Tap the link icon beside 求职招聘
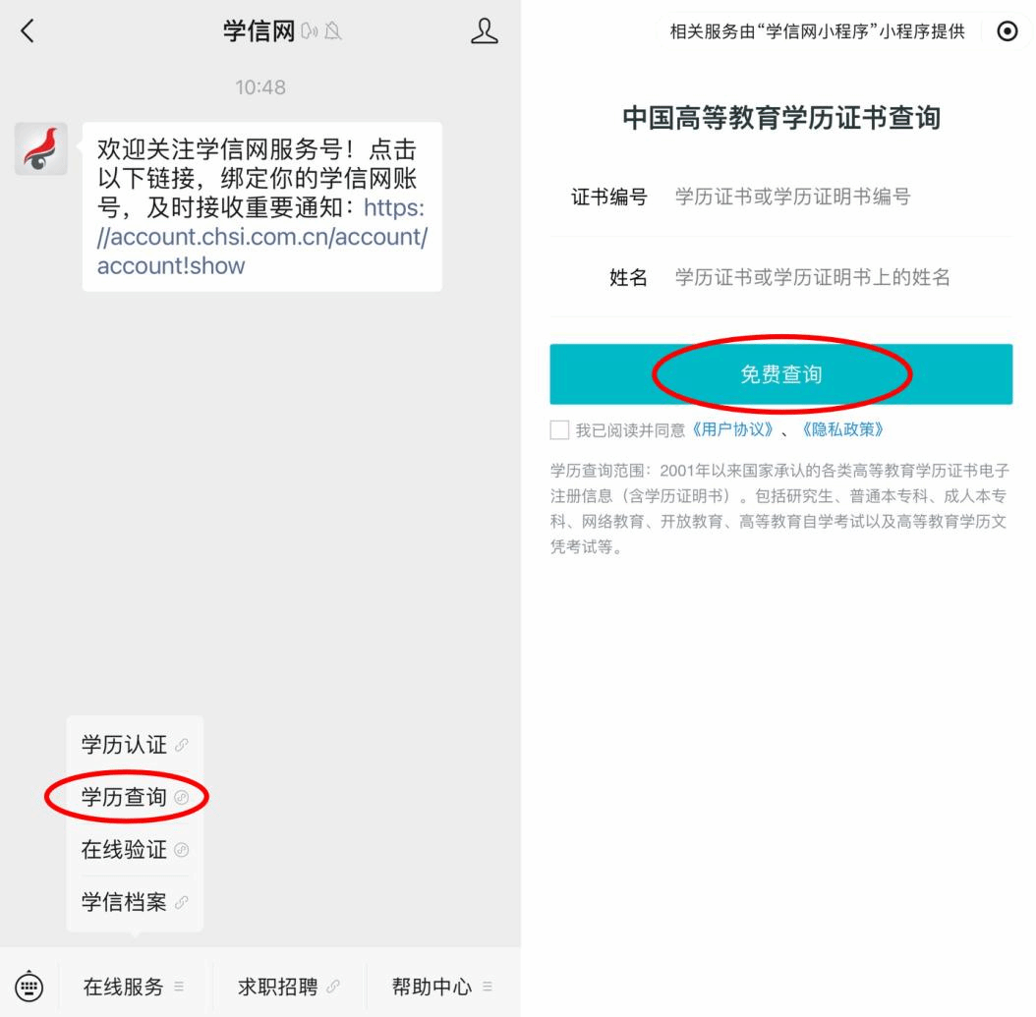Viewport: 1036px width, 1017px height. 333,987
